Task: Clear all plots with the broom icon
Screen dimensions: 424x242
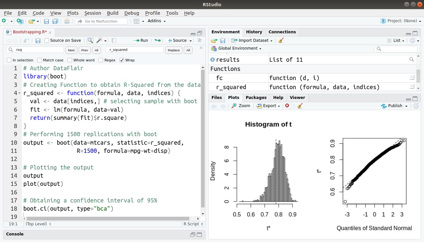Action: pyautogui.click(x=299, y=105)
